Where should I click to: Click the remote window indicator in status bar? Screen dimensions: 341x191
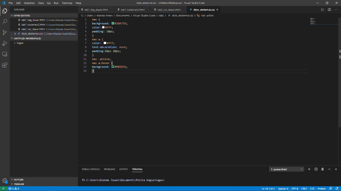click(x=3, y=189)
